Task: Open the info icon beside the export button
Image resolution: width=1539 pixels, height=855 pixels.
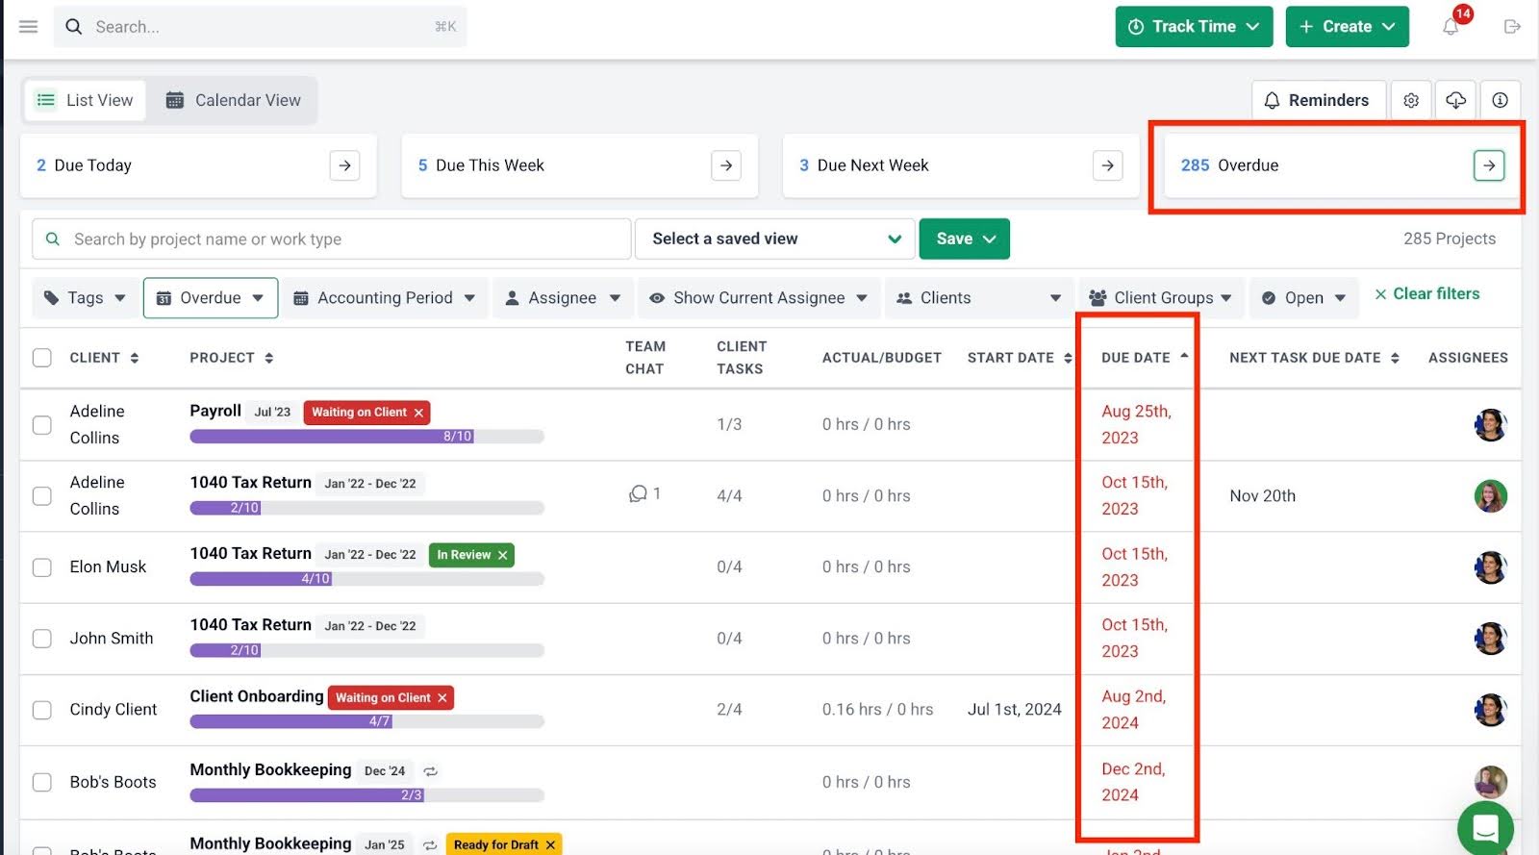Action: coord(1500,100)
